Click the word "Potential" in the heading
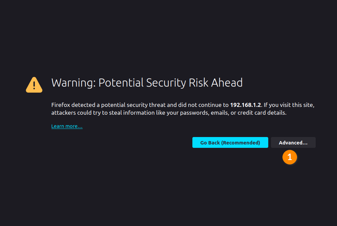The width and height of the screenshot is (337, 226). click(121, 83)
